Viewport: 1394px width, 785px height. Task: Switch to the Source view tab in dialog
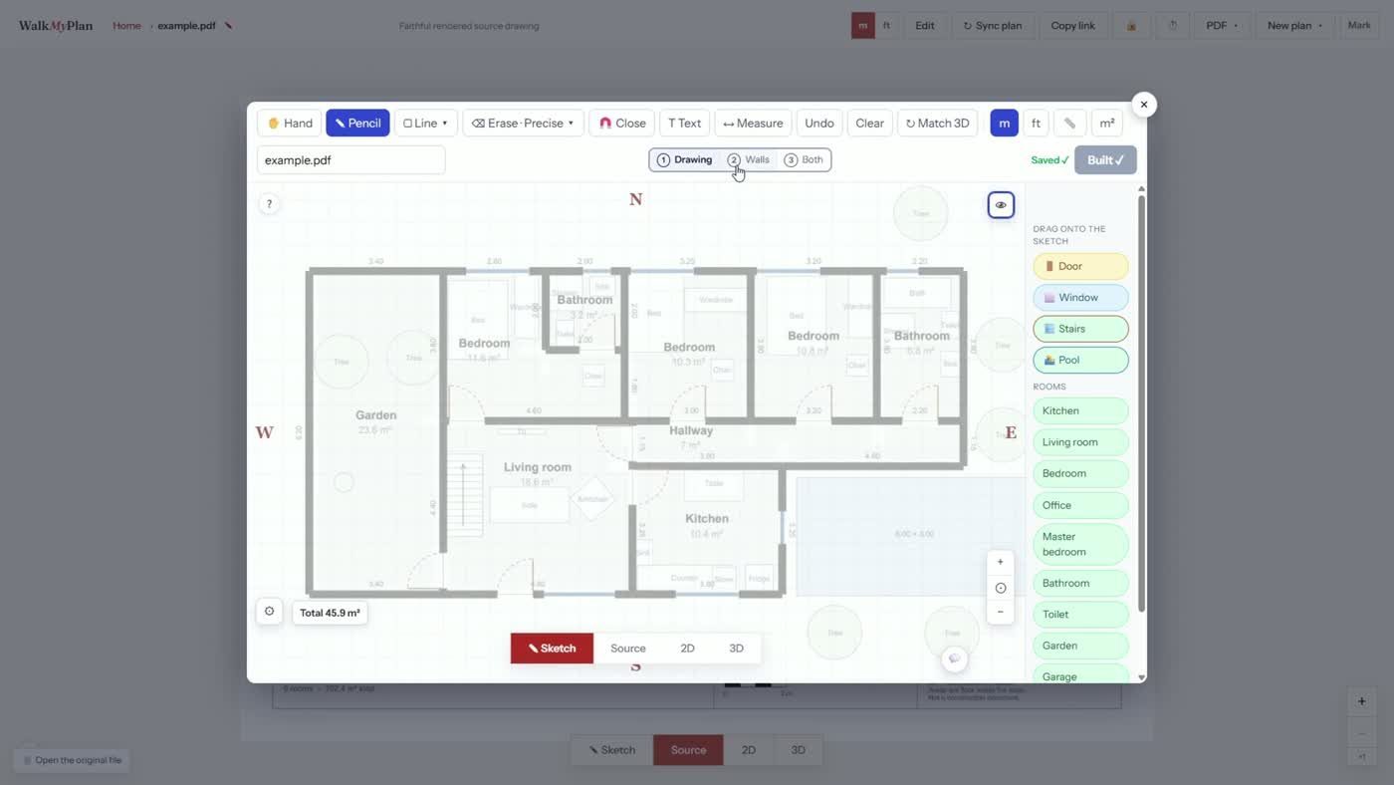tap(628, 649)
